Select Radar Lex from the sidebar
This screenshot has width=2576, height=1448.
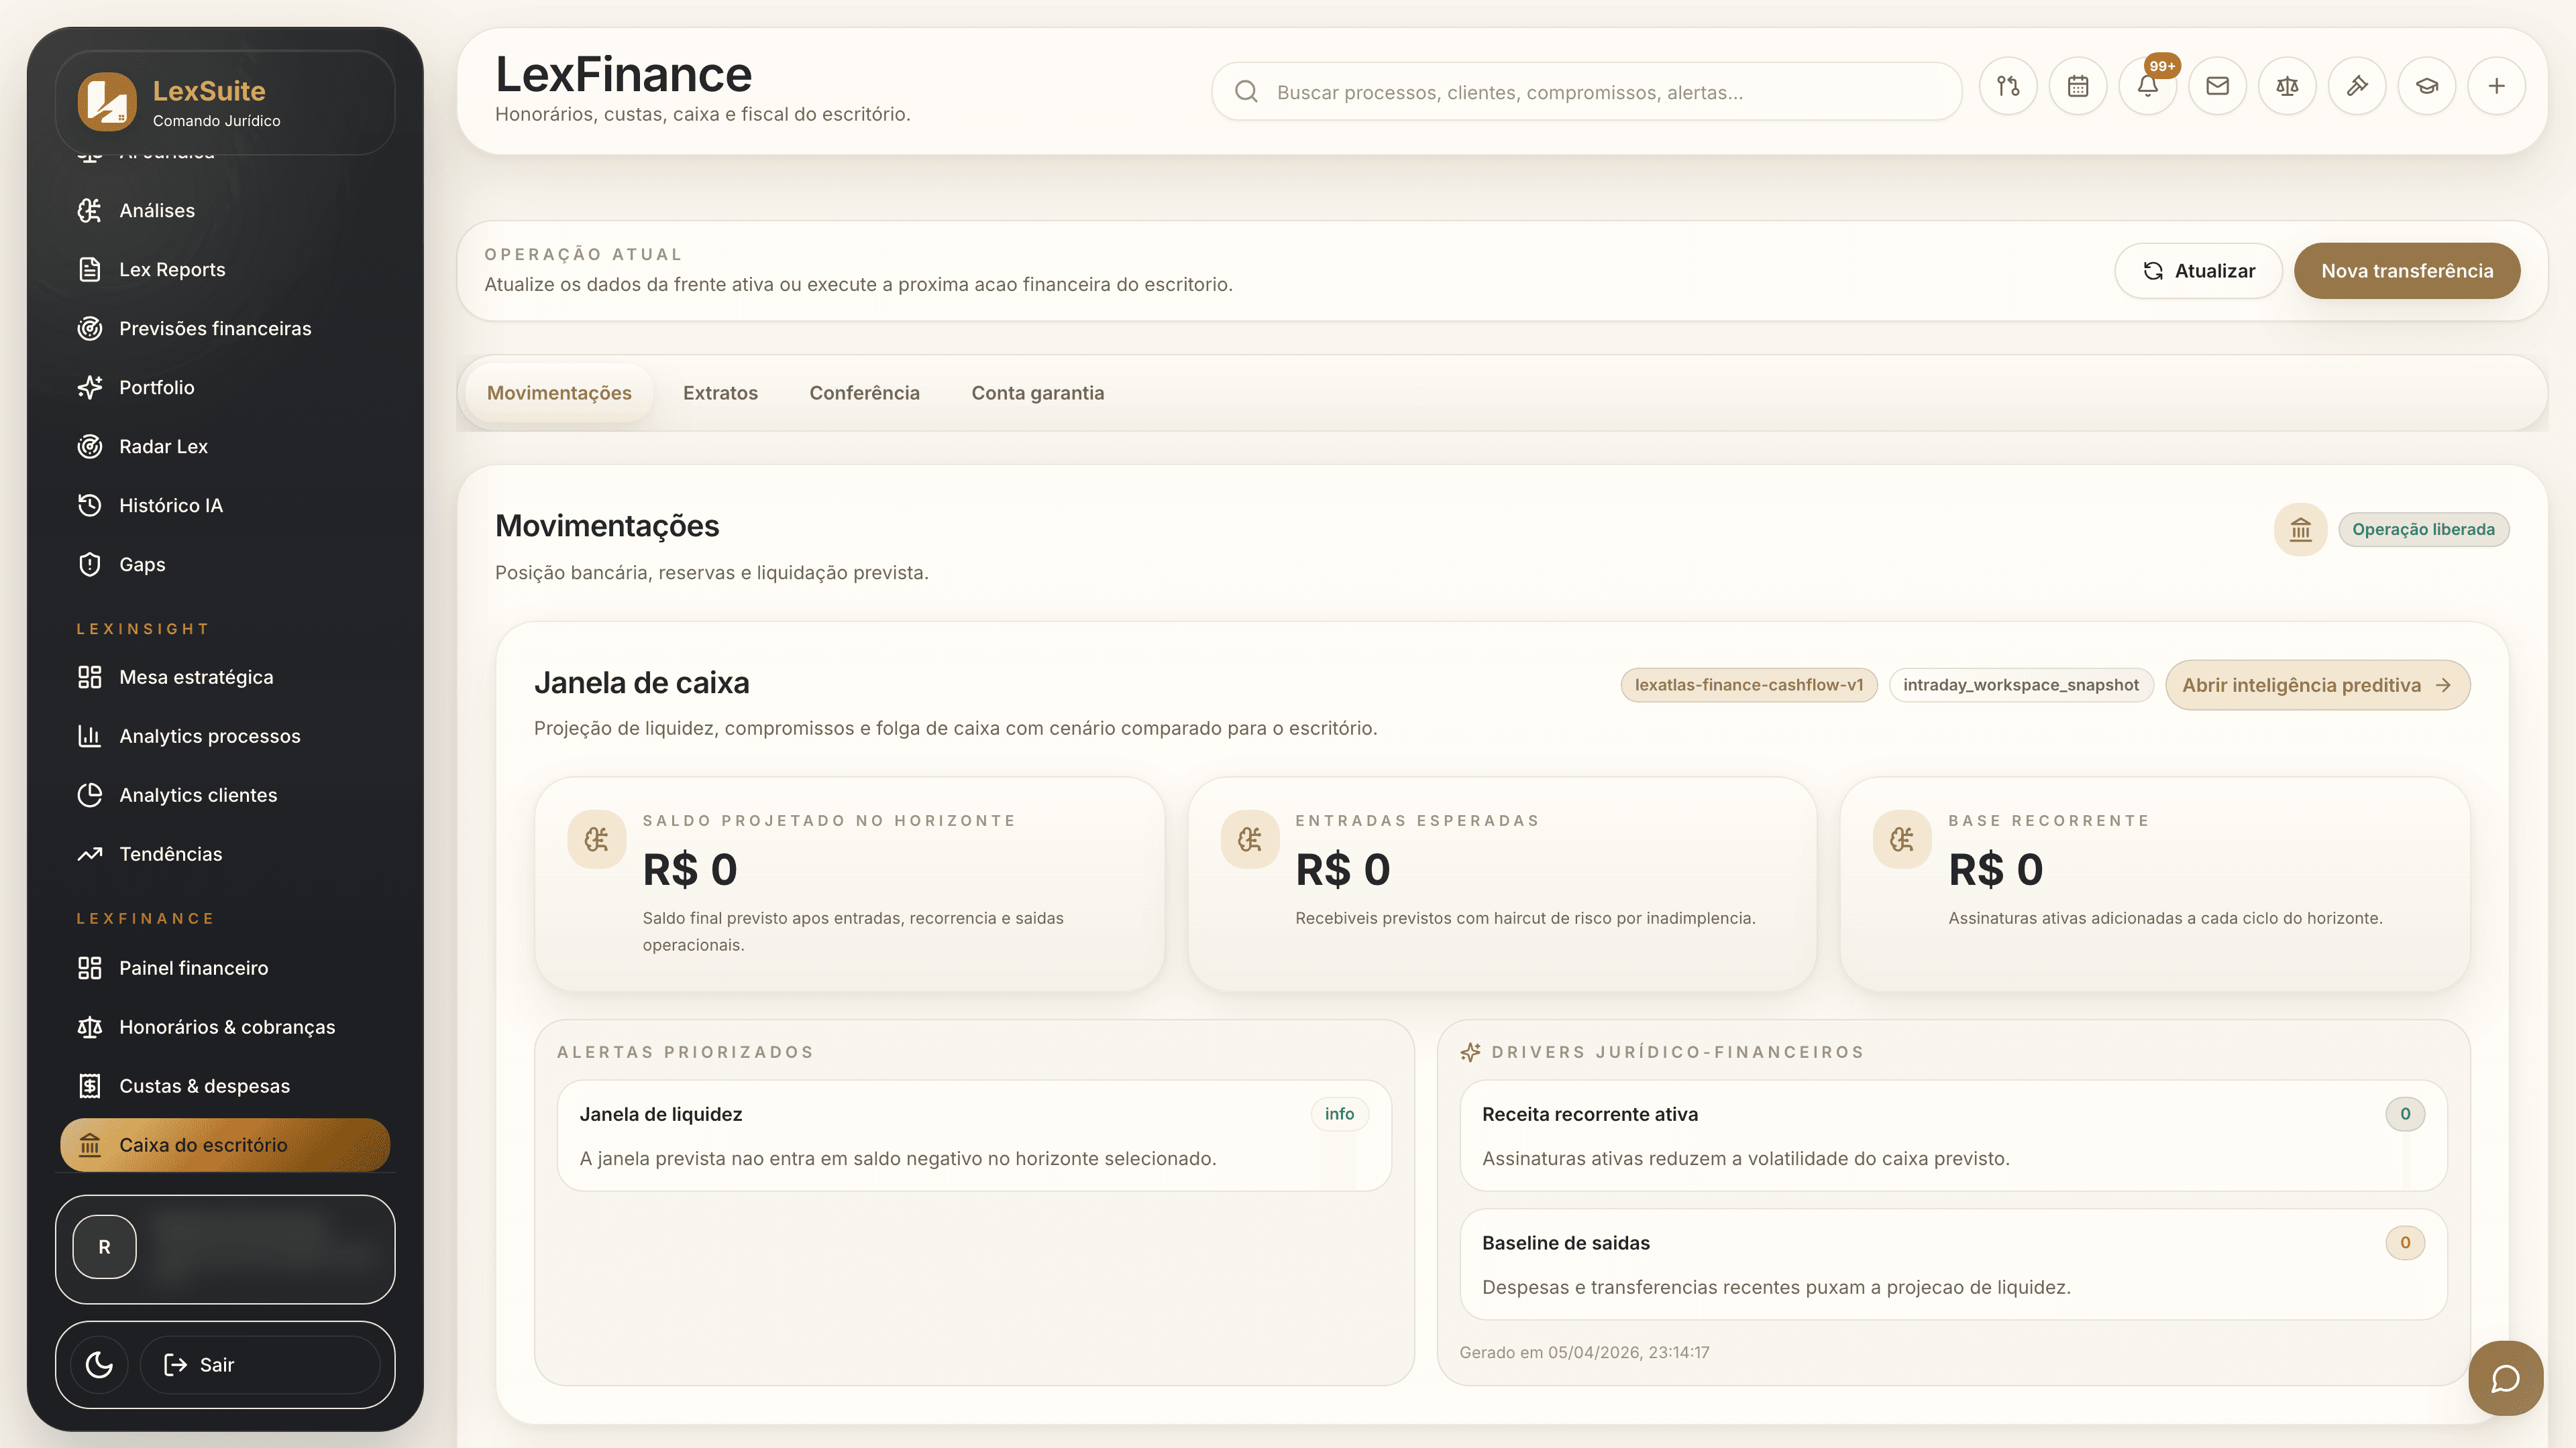point(163,446)
